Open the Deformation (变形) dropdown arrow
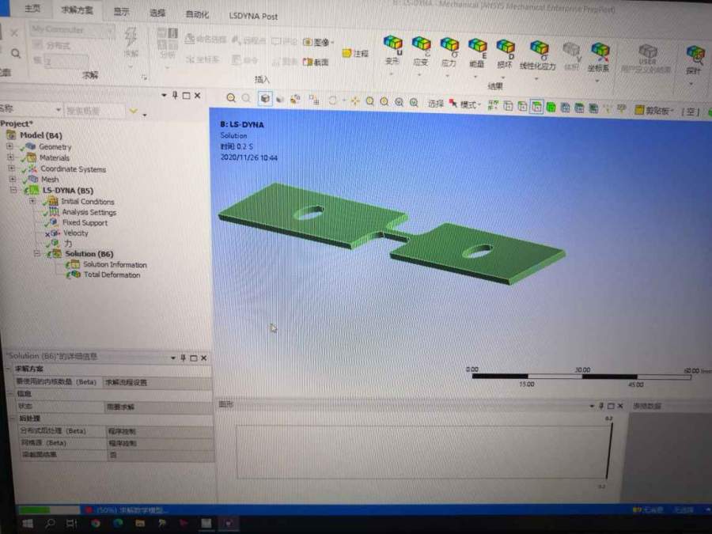 pyautogui.click(x=392, y=74)
